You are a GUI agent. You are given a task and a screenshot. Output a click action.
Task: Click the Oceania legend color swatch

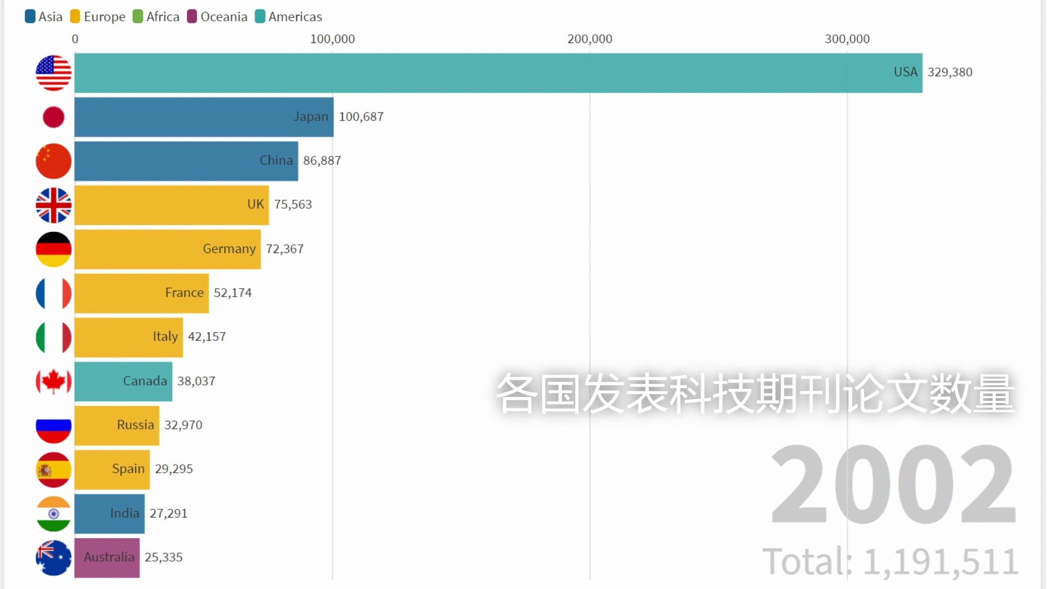tap(192, 17)
